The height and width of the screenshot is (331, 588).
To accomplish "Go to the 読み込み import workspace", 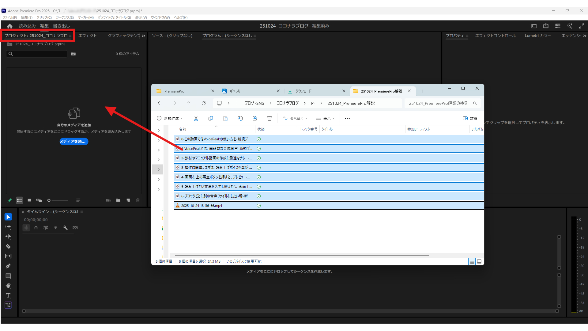I will pos(28,26).
